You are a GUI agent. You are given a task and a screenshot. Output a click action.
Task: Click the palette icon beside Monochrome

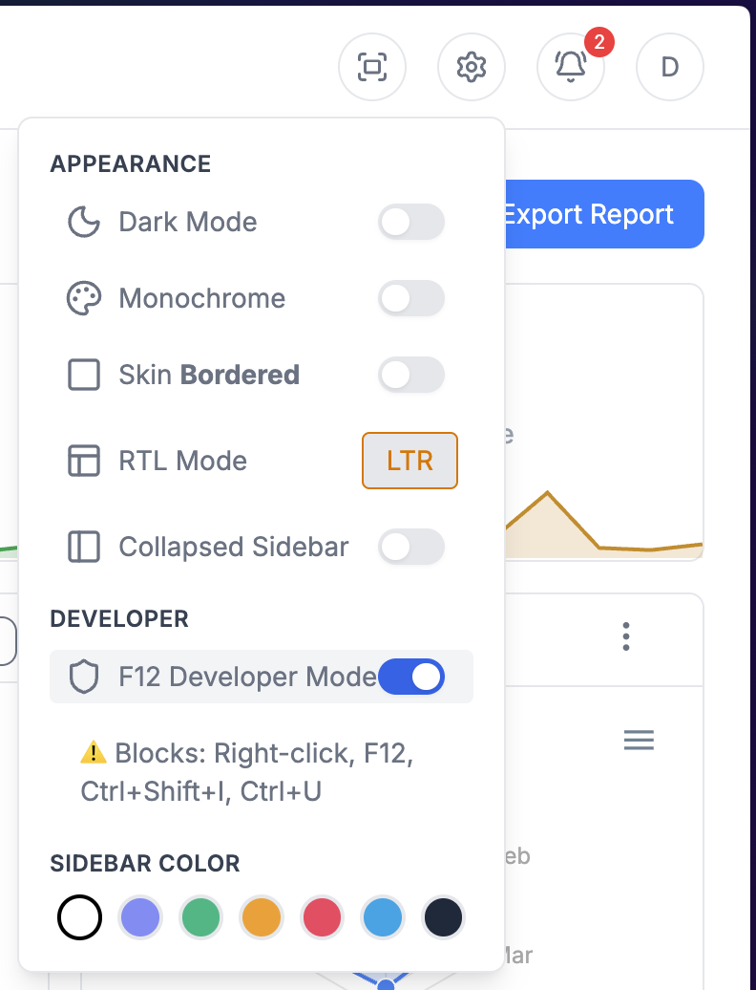pos(84,299)
